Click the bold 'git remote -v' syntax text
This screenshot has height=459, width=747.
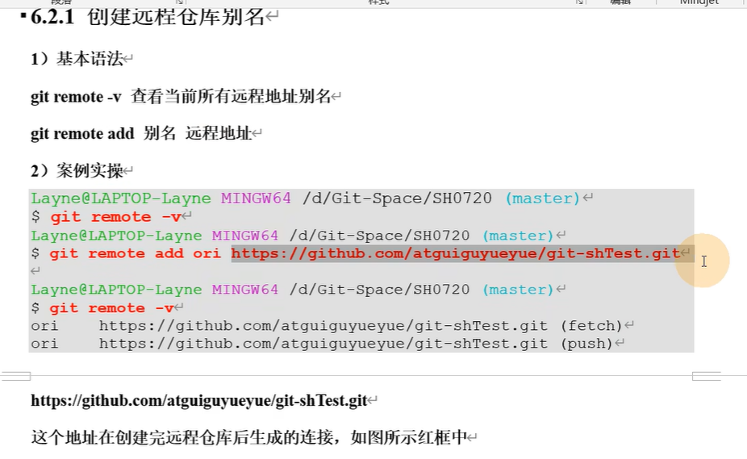[76, 97]
